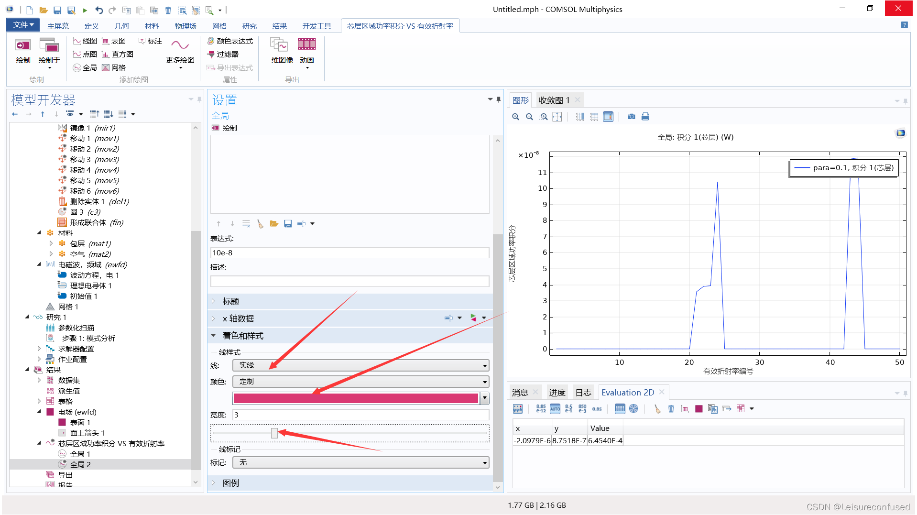Click the help question mark icon

(905, 25)
